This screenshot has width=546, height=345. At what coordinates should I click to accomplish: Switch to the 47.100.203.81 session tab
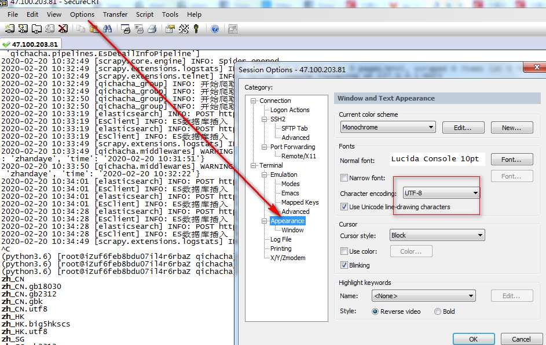pyautogui.click(x=31, y=44)
